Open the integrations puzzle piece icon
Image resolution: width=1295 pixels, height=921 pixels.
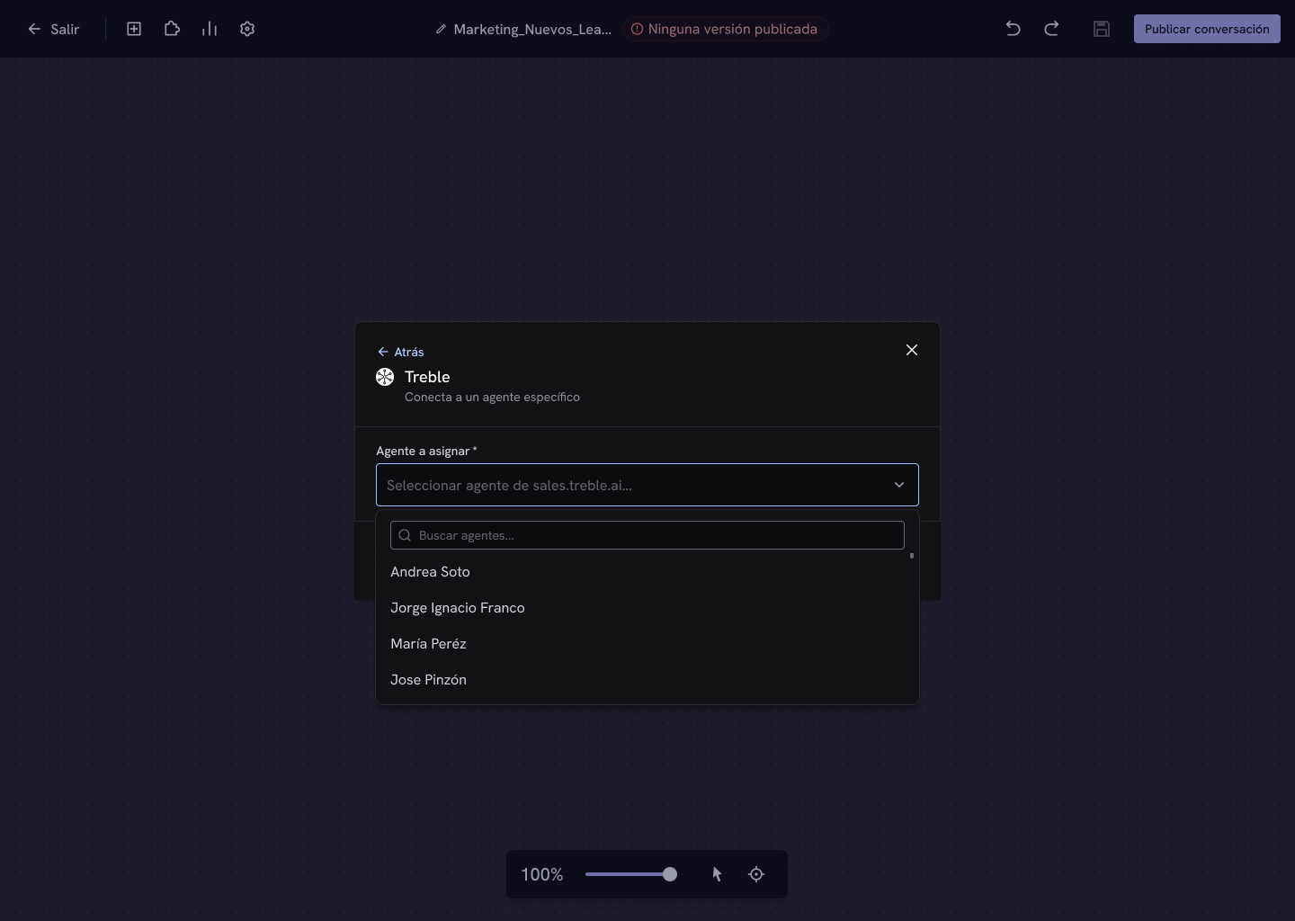coord(172,29)
